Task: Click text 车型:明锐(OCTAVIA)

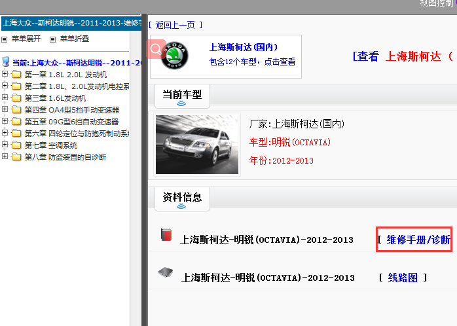Action: point(289,142)
